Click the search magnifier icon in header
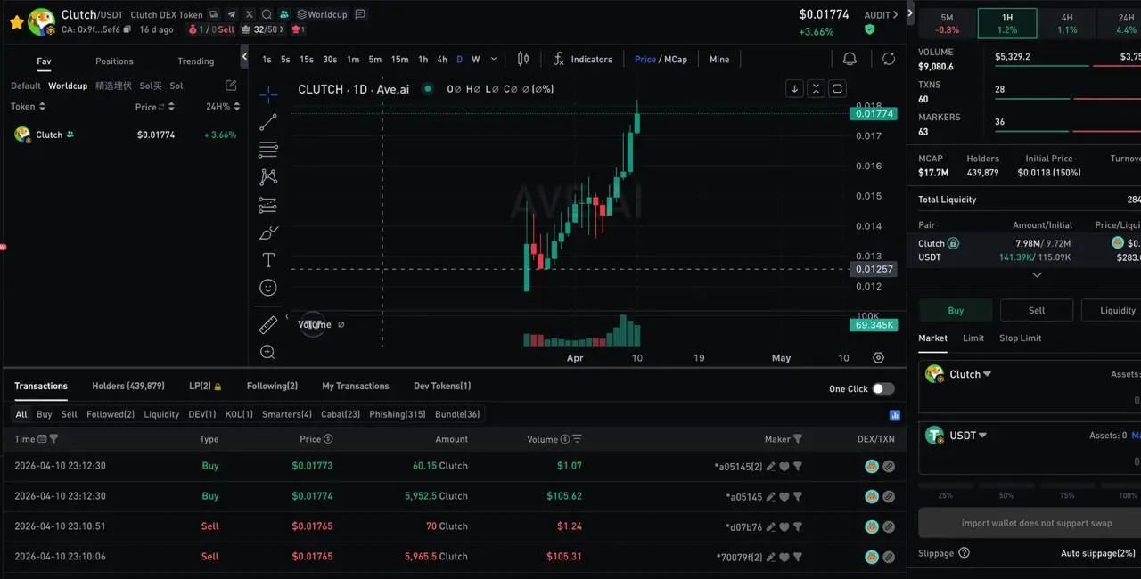 click(x=267, y=14)
